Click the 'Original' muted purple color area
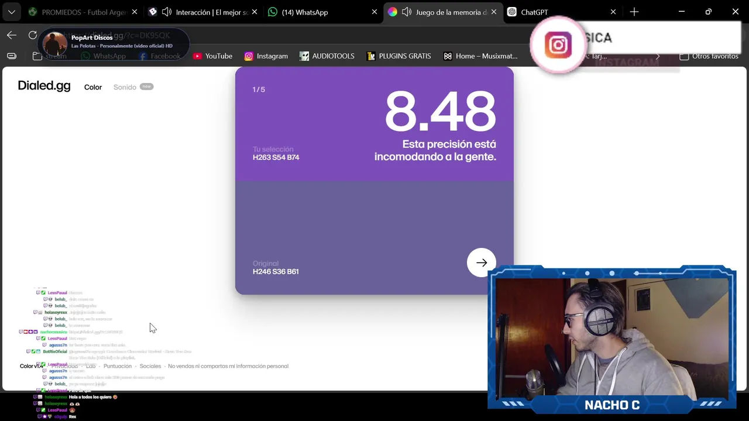Image resolution: width=749 pixels, height=421 pixels. pyautogui.click(x=374, y=237)
